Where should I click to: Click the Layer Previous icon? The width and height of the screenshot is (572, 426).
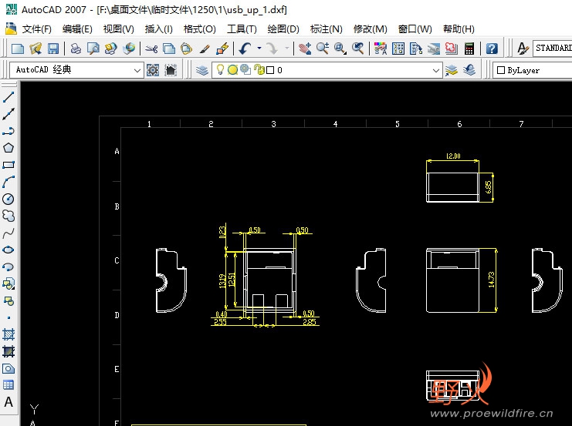tap(469, 70)
